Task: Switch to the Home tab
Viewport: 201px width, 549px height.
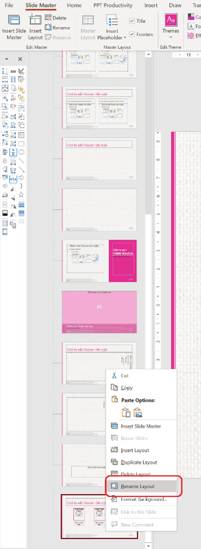Action: [x=74, y=5]
